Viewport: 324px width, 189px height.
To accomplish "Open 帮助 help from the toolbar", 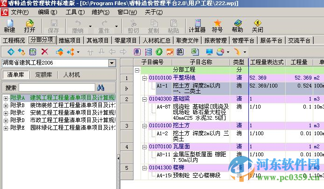I will [238, 26].
